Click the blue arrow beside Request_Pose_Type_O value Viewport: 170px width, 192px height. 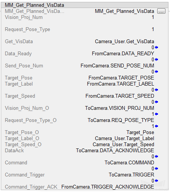[156, 126]
